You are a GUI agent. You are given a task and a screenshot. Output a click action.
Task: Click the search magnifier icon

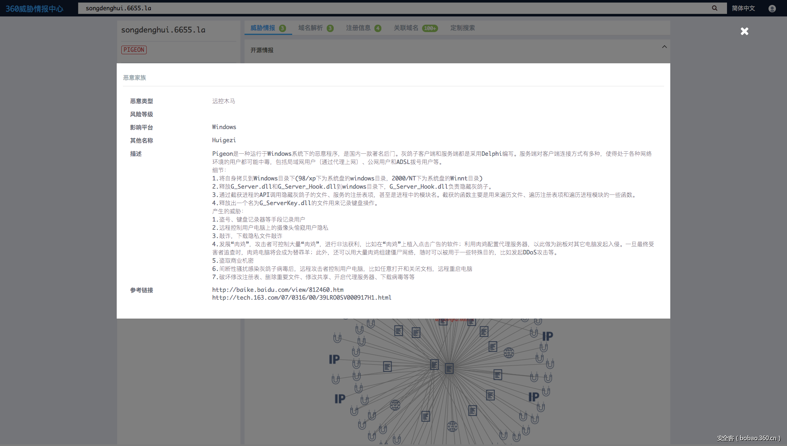pyautogui.click(x=714, y=8)
